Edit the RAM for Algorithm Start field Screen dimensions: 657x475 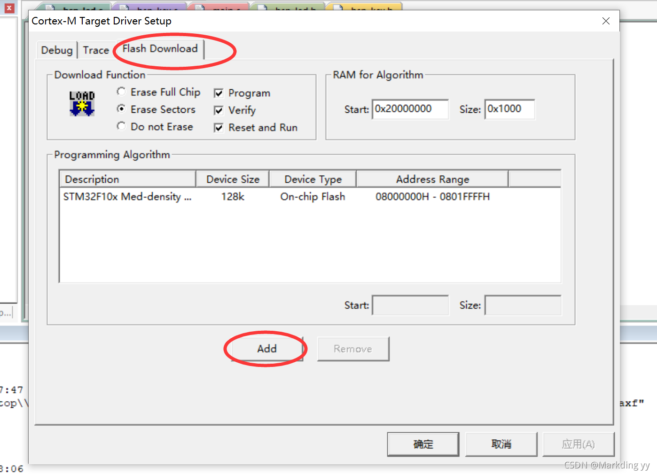pyautogui.click(x=410, y=109)
